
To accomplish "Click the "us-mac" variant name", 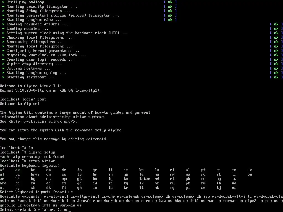I will pos(208,201).
